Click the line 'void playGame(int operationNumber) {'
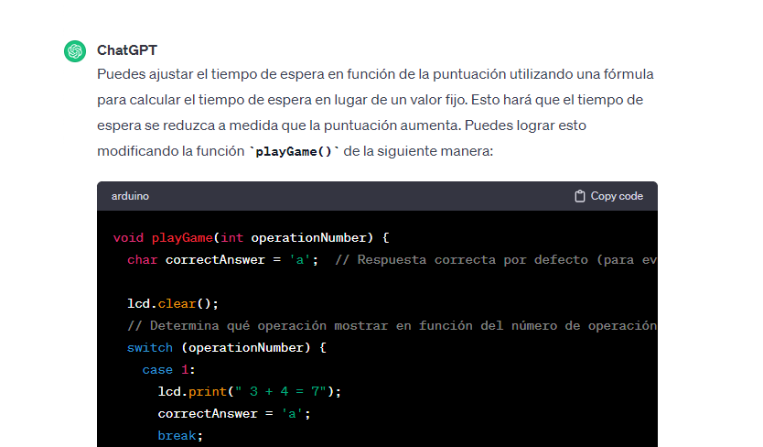The width and height of the screenshot is (763, 447). coord(251,238)
